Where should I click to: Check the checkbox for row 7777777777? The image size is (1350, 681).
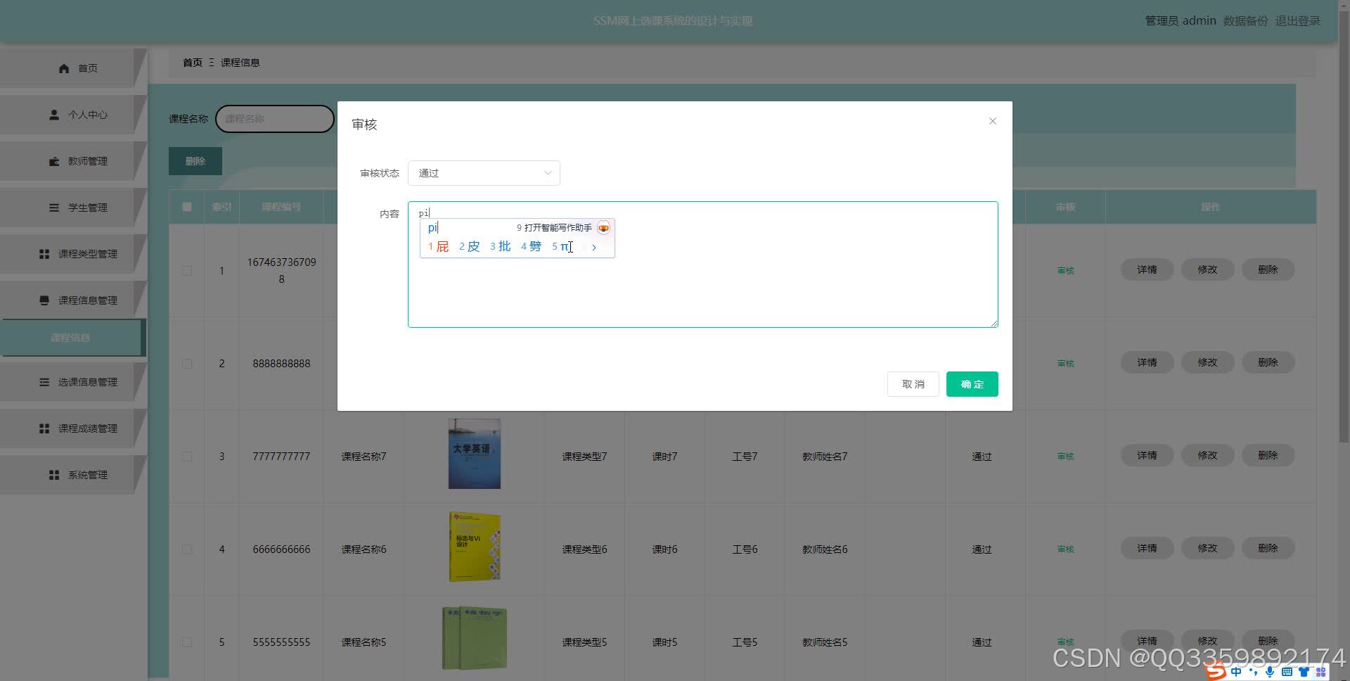(x=187, y=457)
